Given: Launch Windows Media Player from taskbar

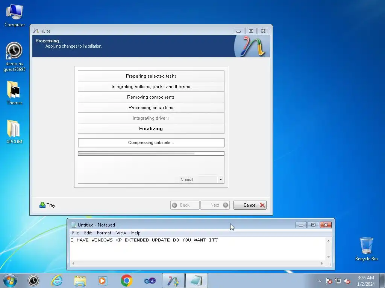Looking at the screenshot, I should pos(103,280).
